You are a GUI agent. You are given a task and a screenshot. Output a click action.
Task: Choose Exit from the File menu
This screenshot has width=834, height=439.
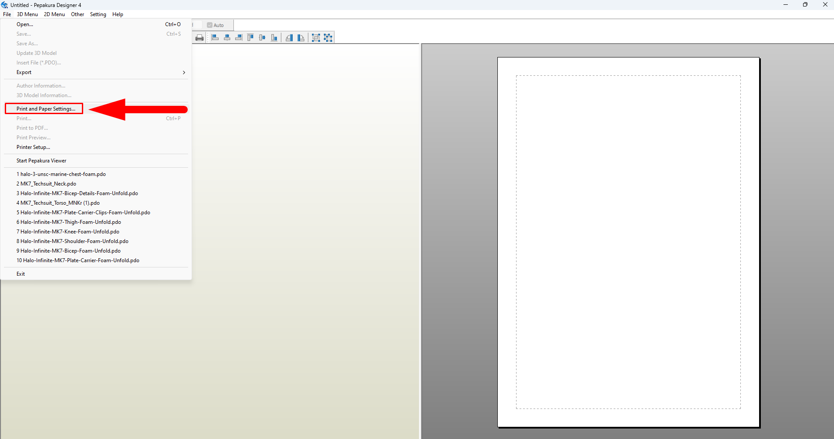tap(96, 274)
